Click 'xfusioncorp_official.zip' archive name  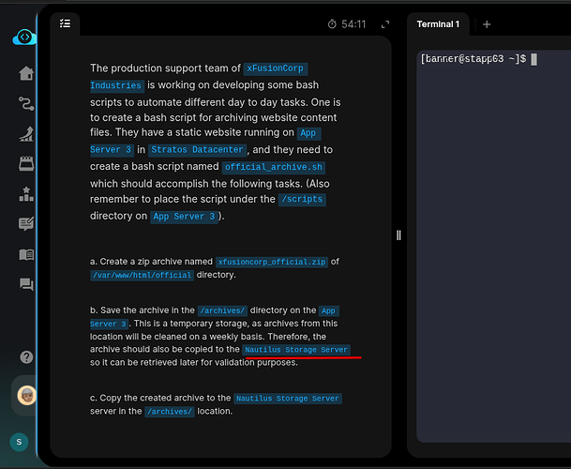[x=272, y=262]
